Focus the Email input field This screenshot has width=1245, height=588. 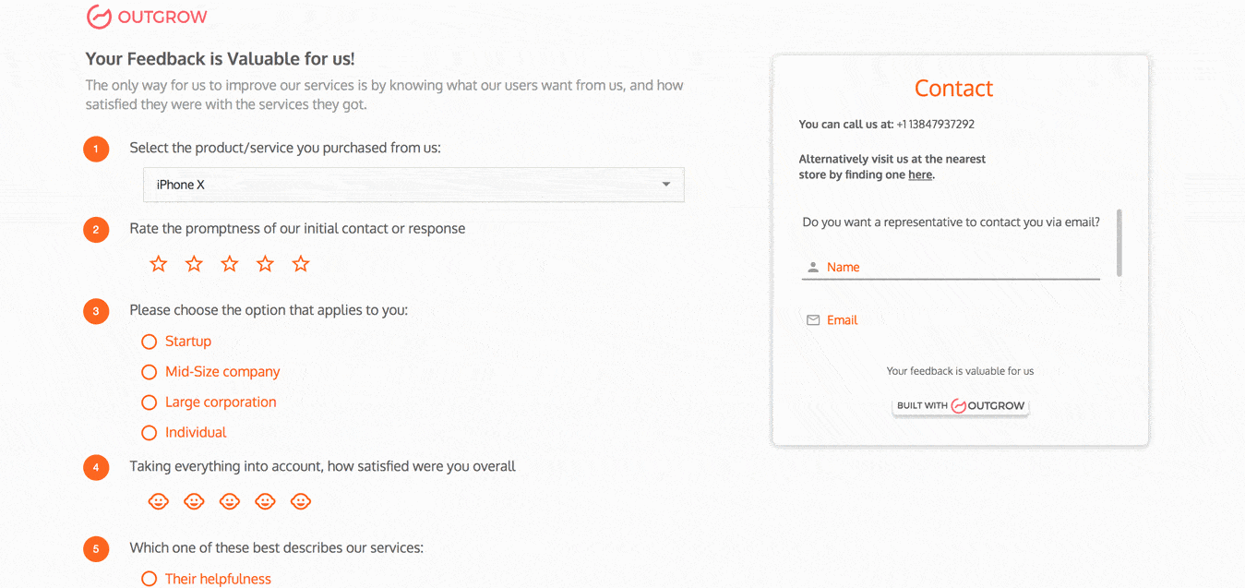coord(960,320)
